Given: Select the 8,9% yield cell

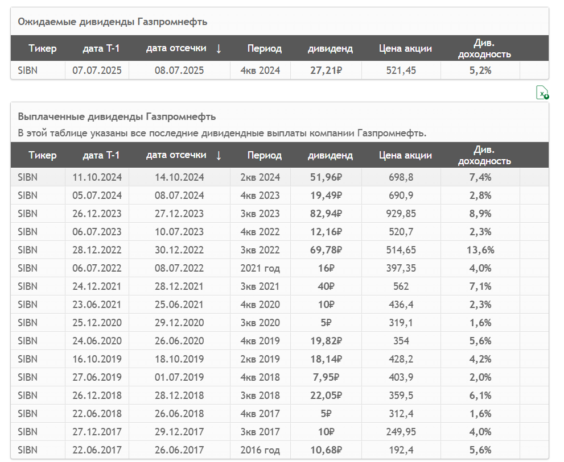Looking at the screenshot, I should (480, 214).
